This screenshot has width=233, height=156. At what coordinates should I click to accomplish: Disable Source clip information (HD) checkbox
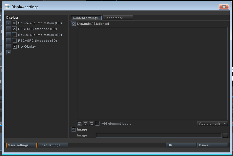14,23
